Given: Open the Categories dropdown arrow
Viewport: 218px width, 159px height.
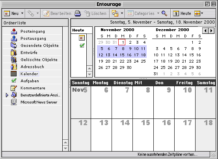Looking at the screenshot, I should pos(158,13).
